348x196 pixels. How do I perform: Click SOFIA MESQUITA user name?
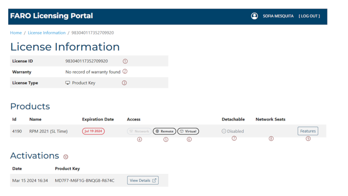pyautogui.click(x=278, y=16)
